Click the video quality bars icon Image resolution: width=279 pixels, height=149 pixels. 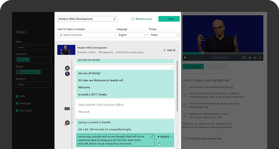coord(250,58)
